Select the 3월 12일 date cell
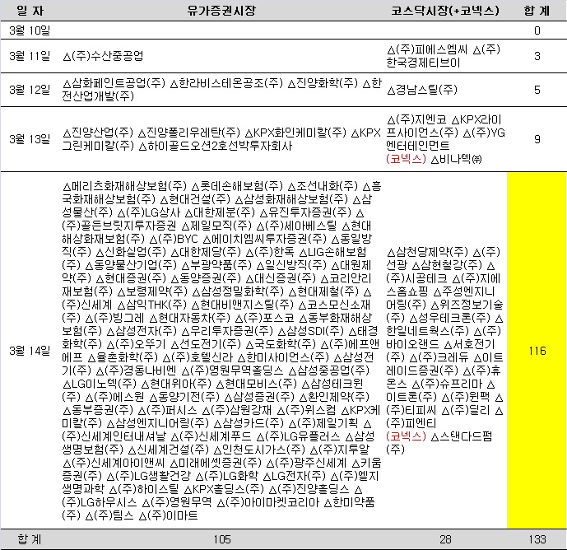This screenshot has width=567, height=550. coord(30,90)
